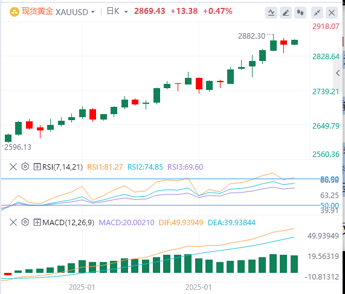Click the 19.56319 MACD axis label
The height and width of the screenshot is (294, 345).
click(x=323, y=256)
